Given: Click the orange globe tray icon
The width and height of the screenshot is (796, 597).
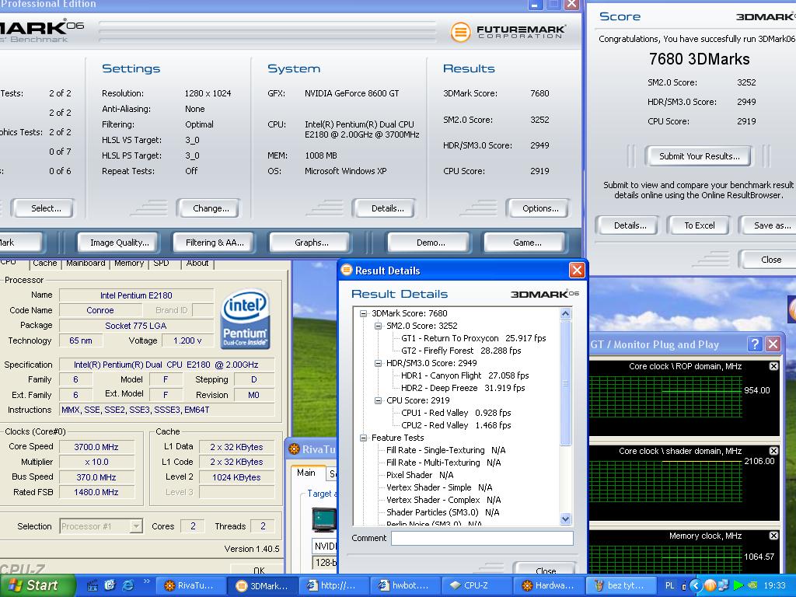Looking at the screenshot, I should (710, 585).
